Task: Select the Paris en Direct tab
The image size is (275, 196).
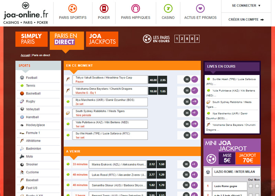Action: pyautogui.click(x=67, y=41)
